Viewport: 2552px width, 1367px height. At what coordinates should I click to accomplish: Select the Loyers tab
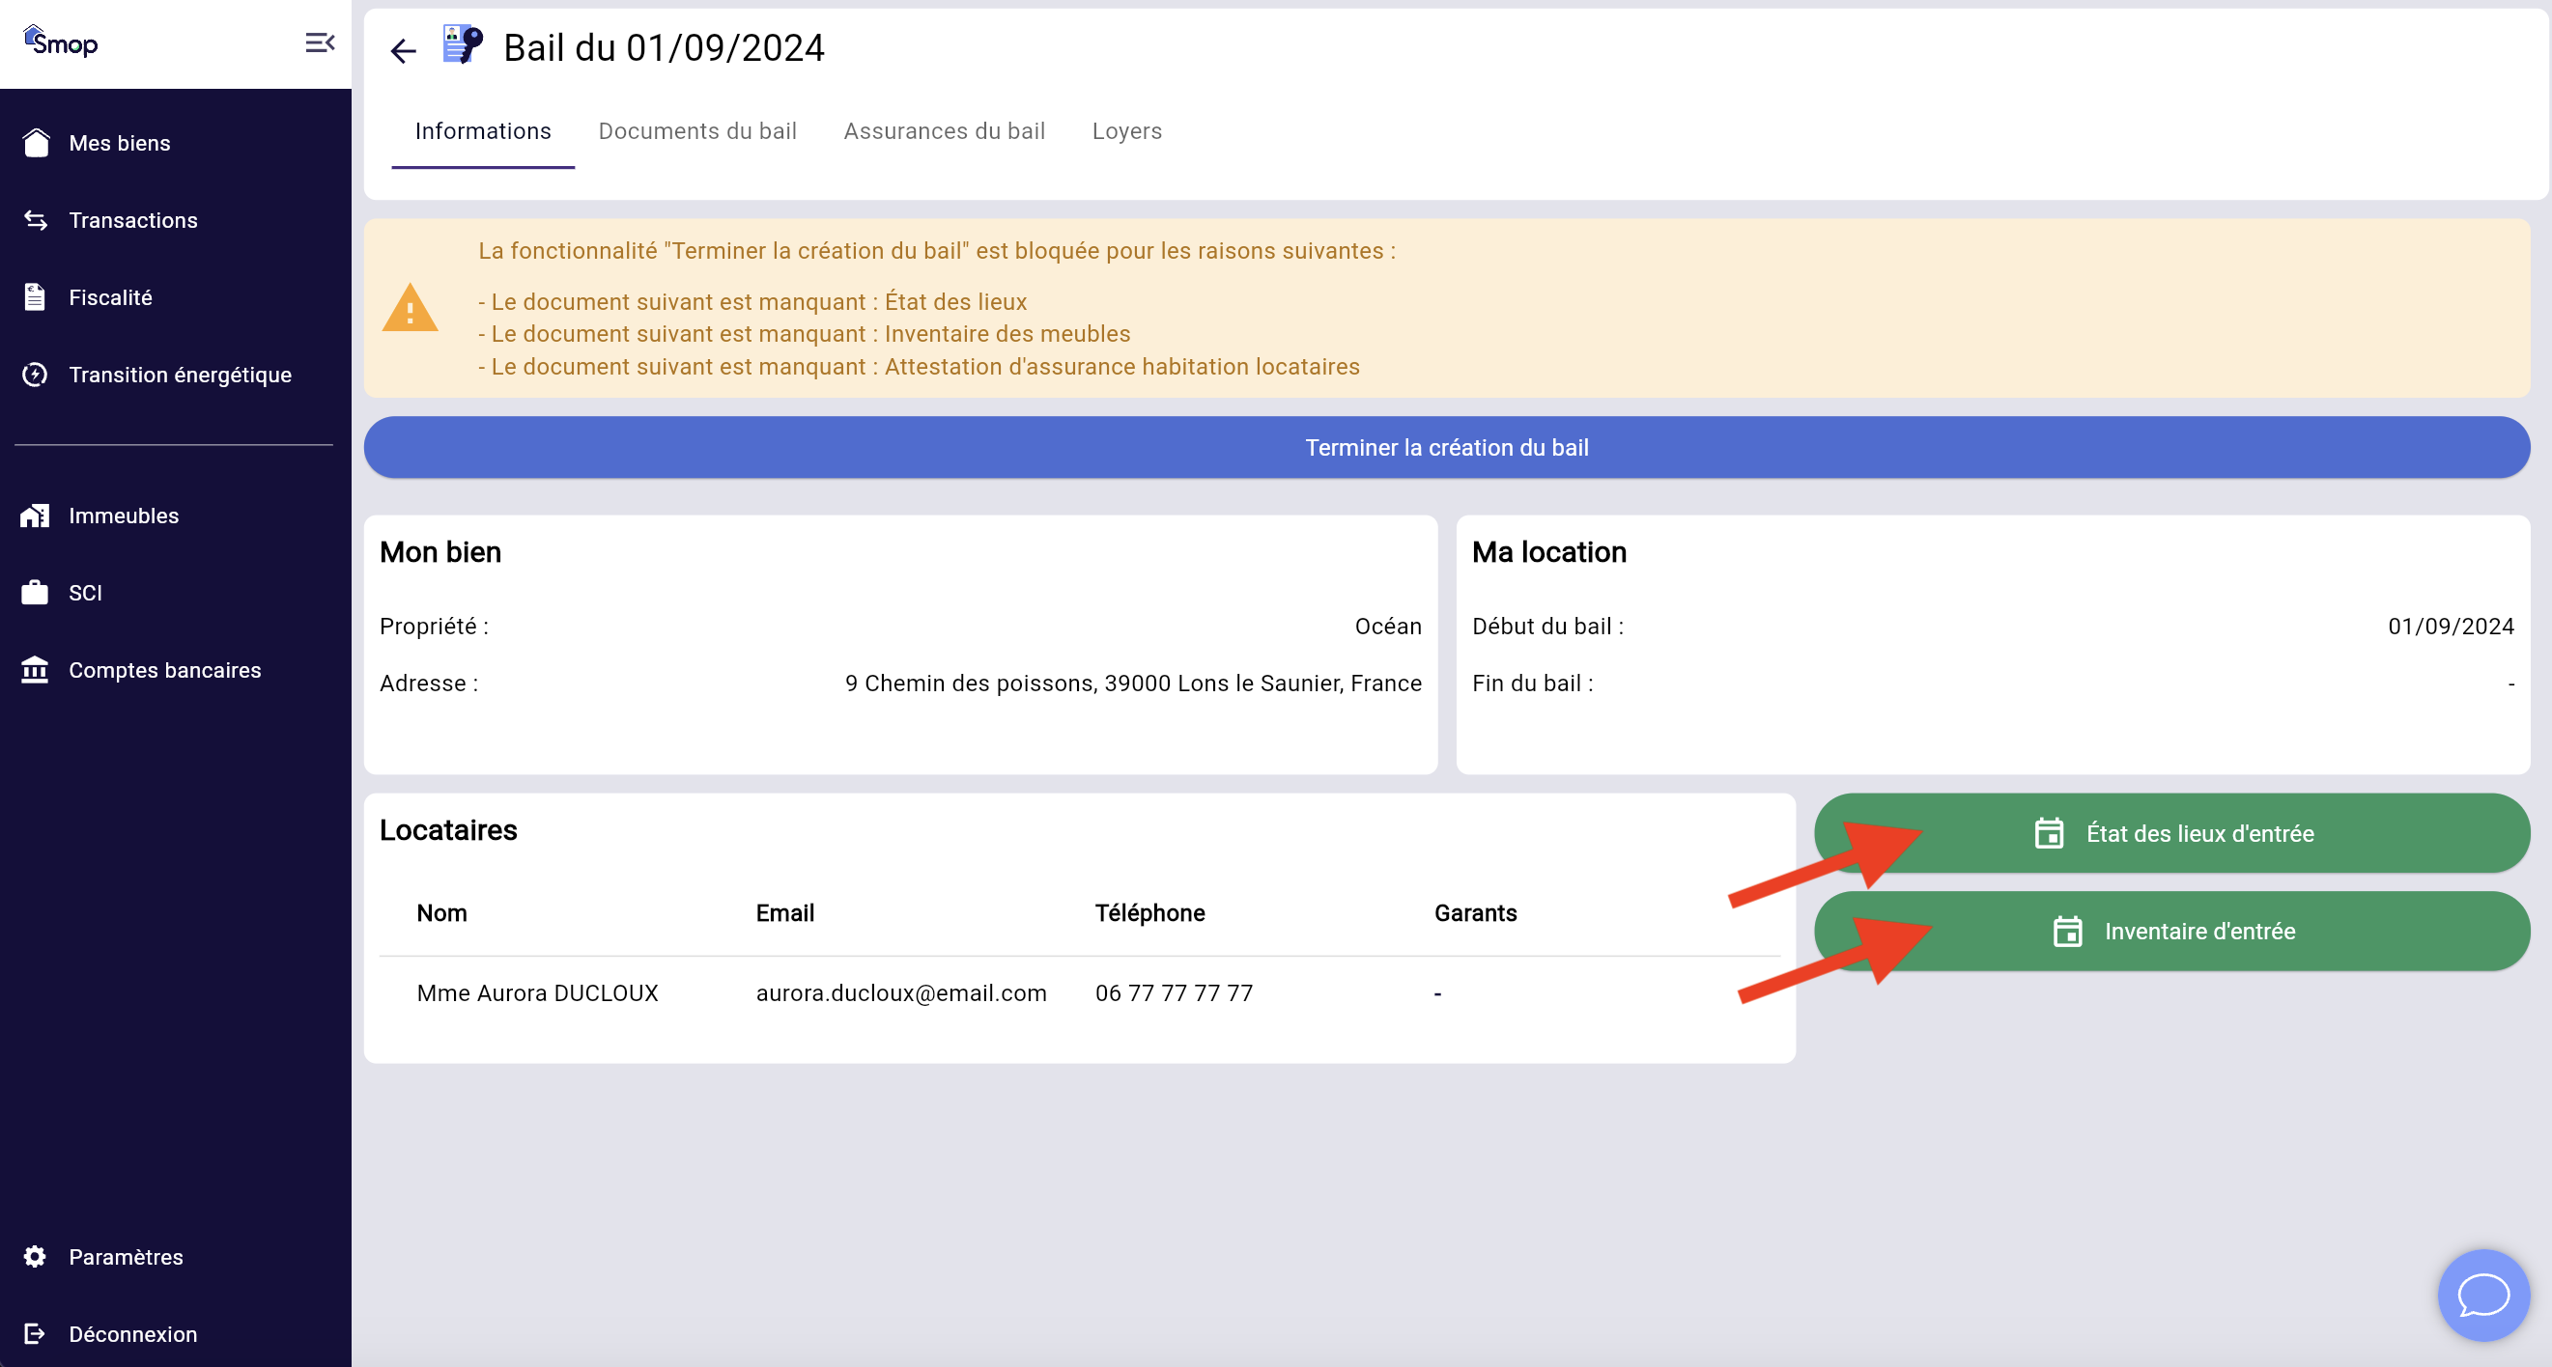tap(1126, 131)
